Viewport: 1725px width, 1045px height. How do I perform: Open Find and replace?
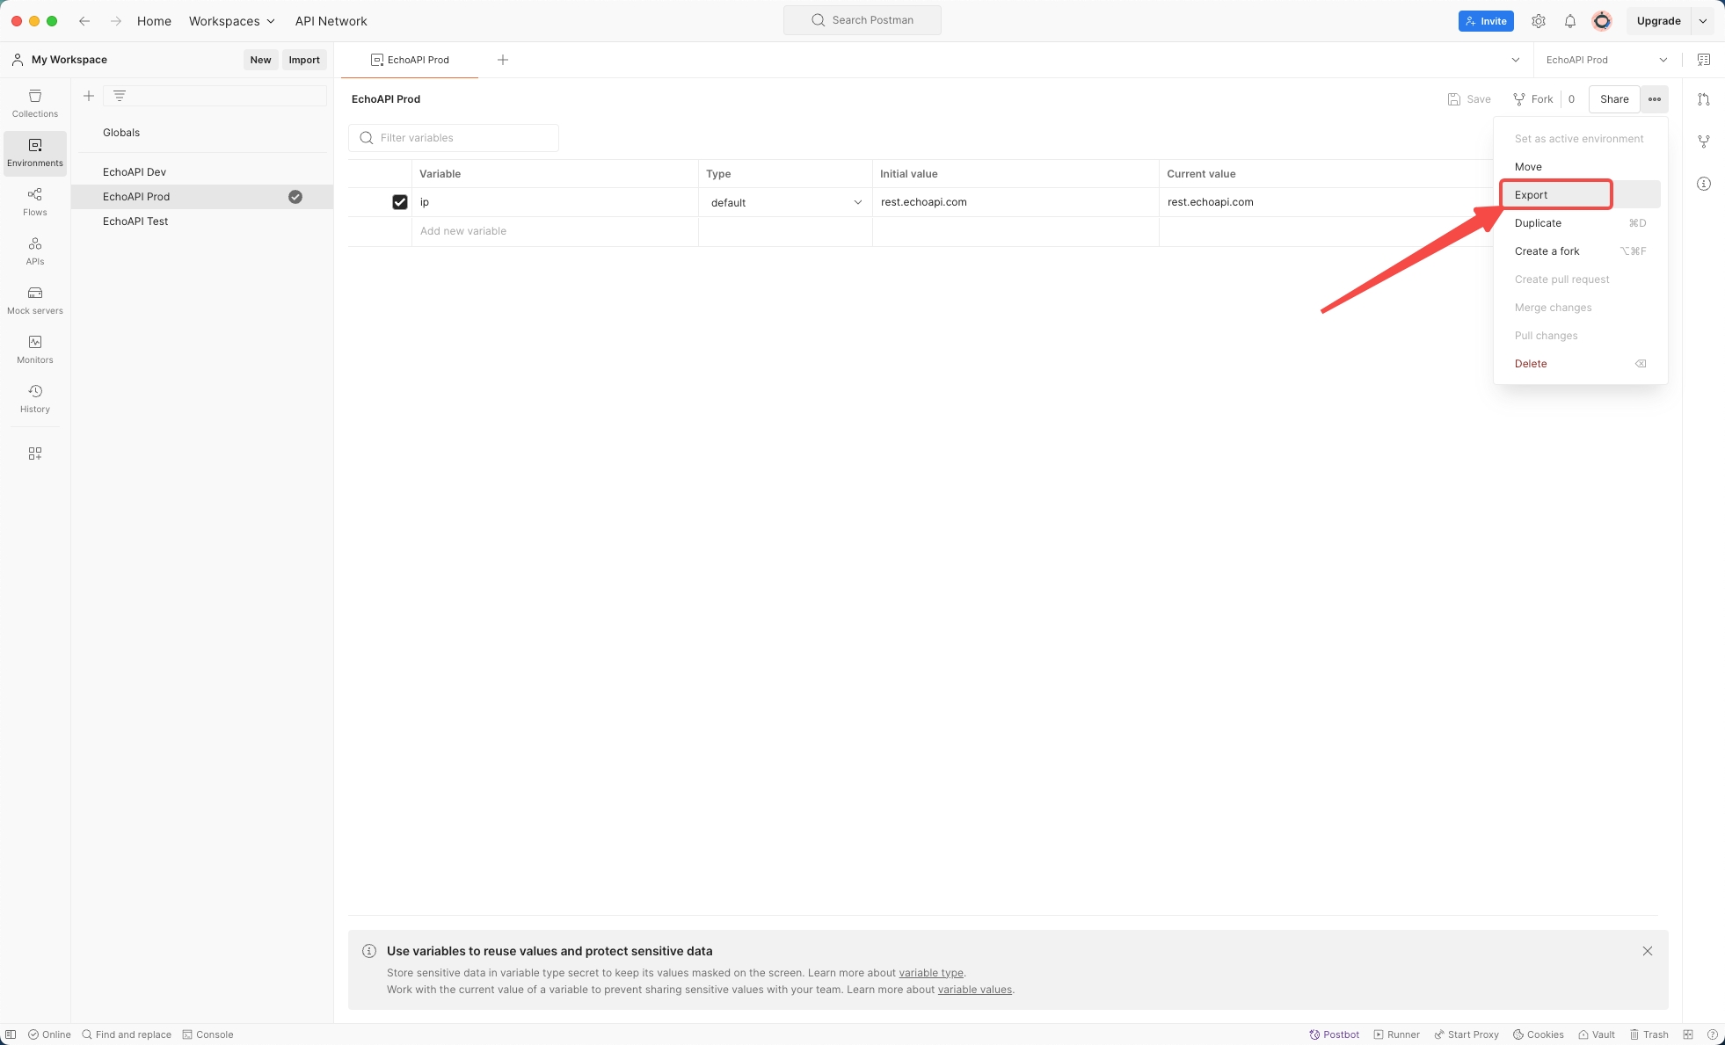[127, 1034]
